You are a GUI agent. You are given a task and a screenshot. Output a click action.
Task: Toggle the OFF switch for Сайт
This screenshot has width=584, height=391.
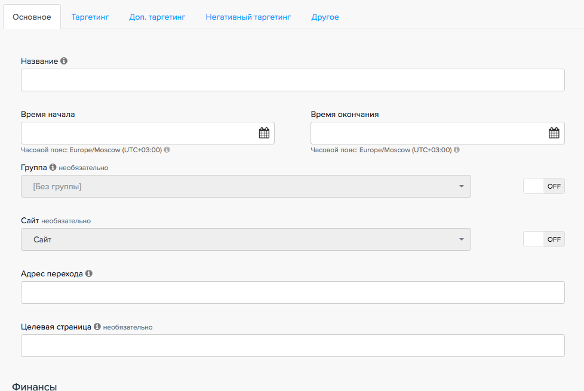[x=543, y=239]
